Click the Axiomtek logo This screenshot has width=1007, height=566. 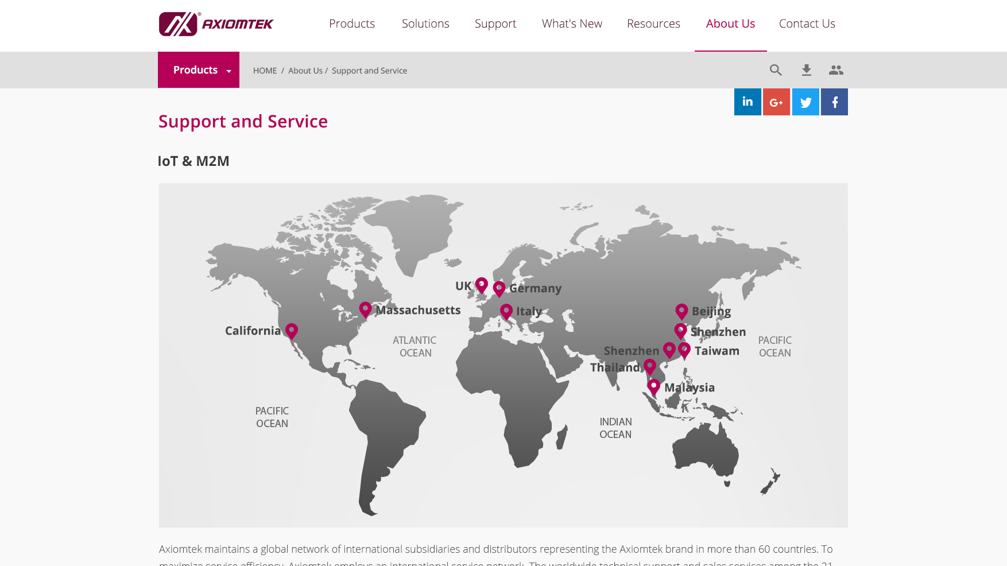tap(216, 24)
